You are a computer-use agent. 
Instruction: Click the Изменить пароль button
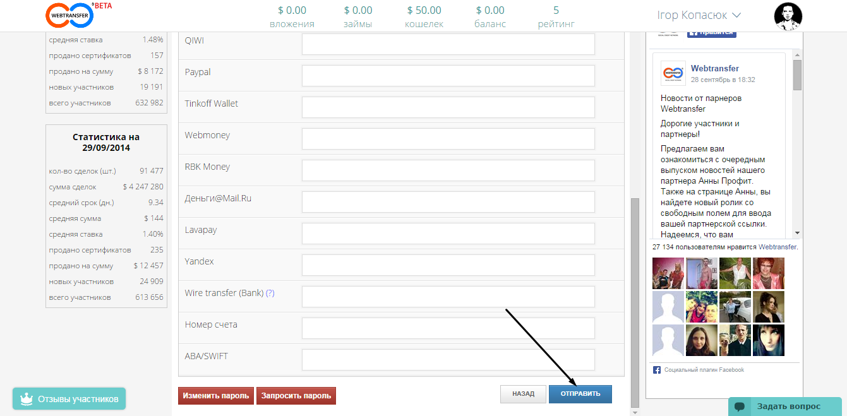point(216,396)
